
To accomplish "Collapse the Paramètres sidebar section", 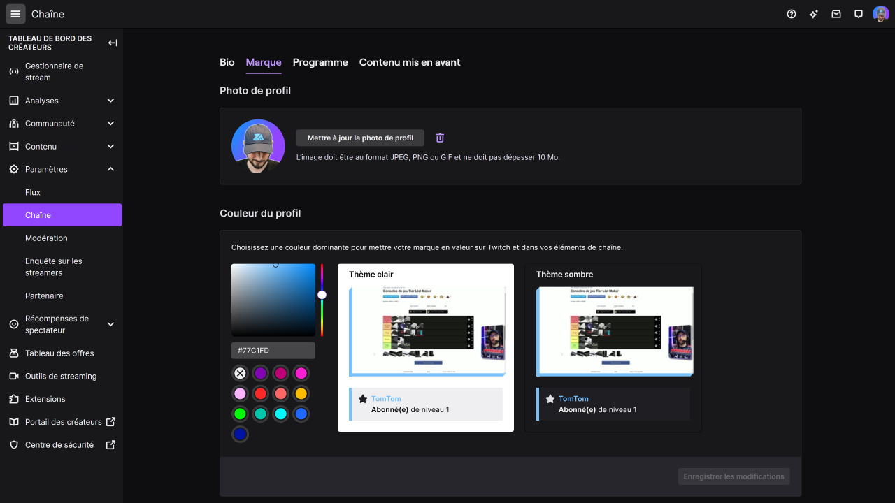I will click(x=110, y=169).
